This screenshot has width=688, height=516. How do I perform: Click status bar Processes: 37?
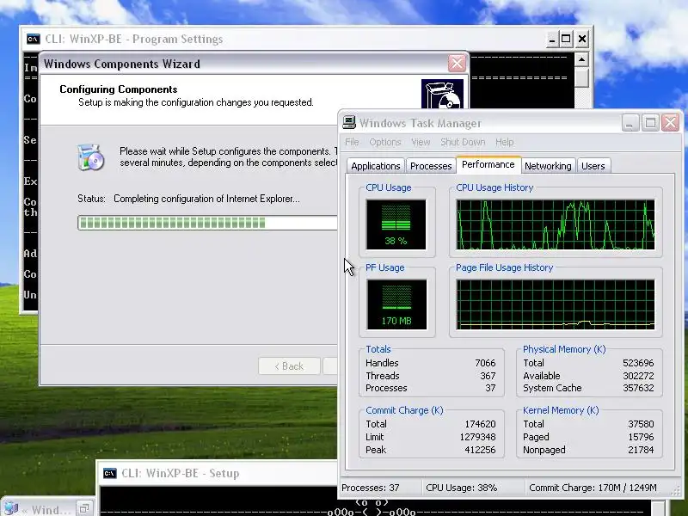point(371,488)
